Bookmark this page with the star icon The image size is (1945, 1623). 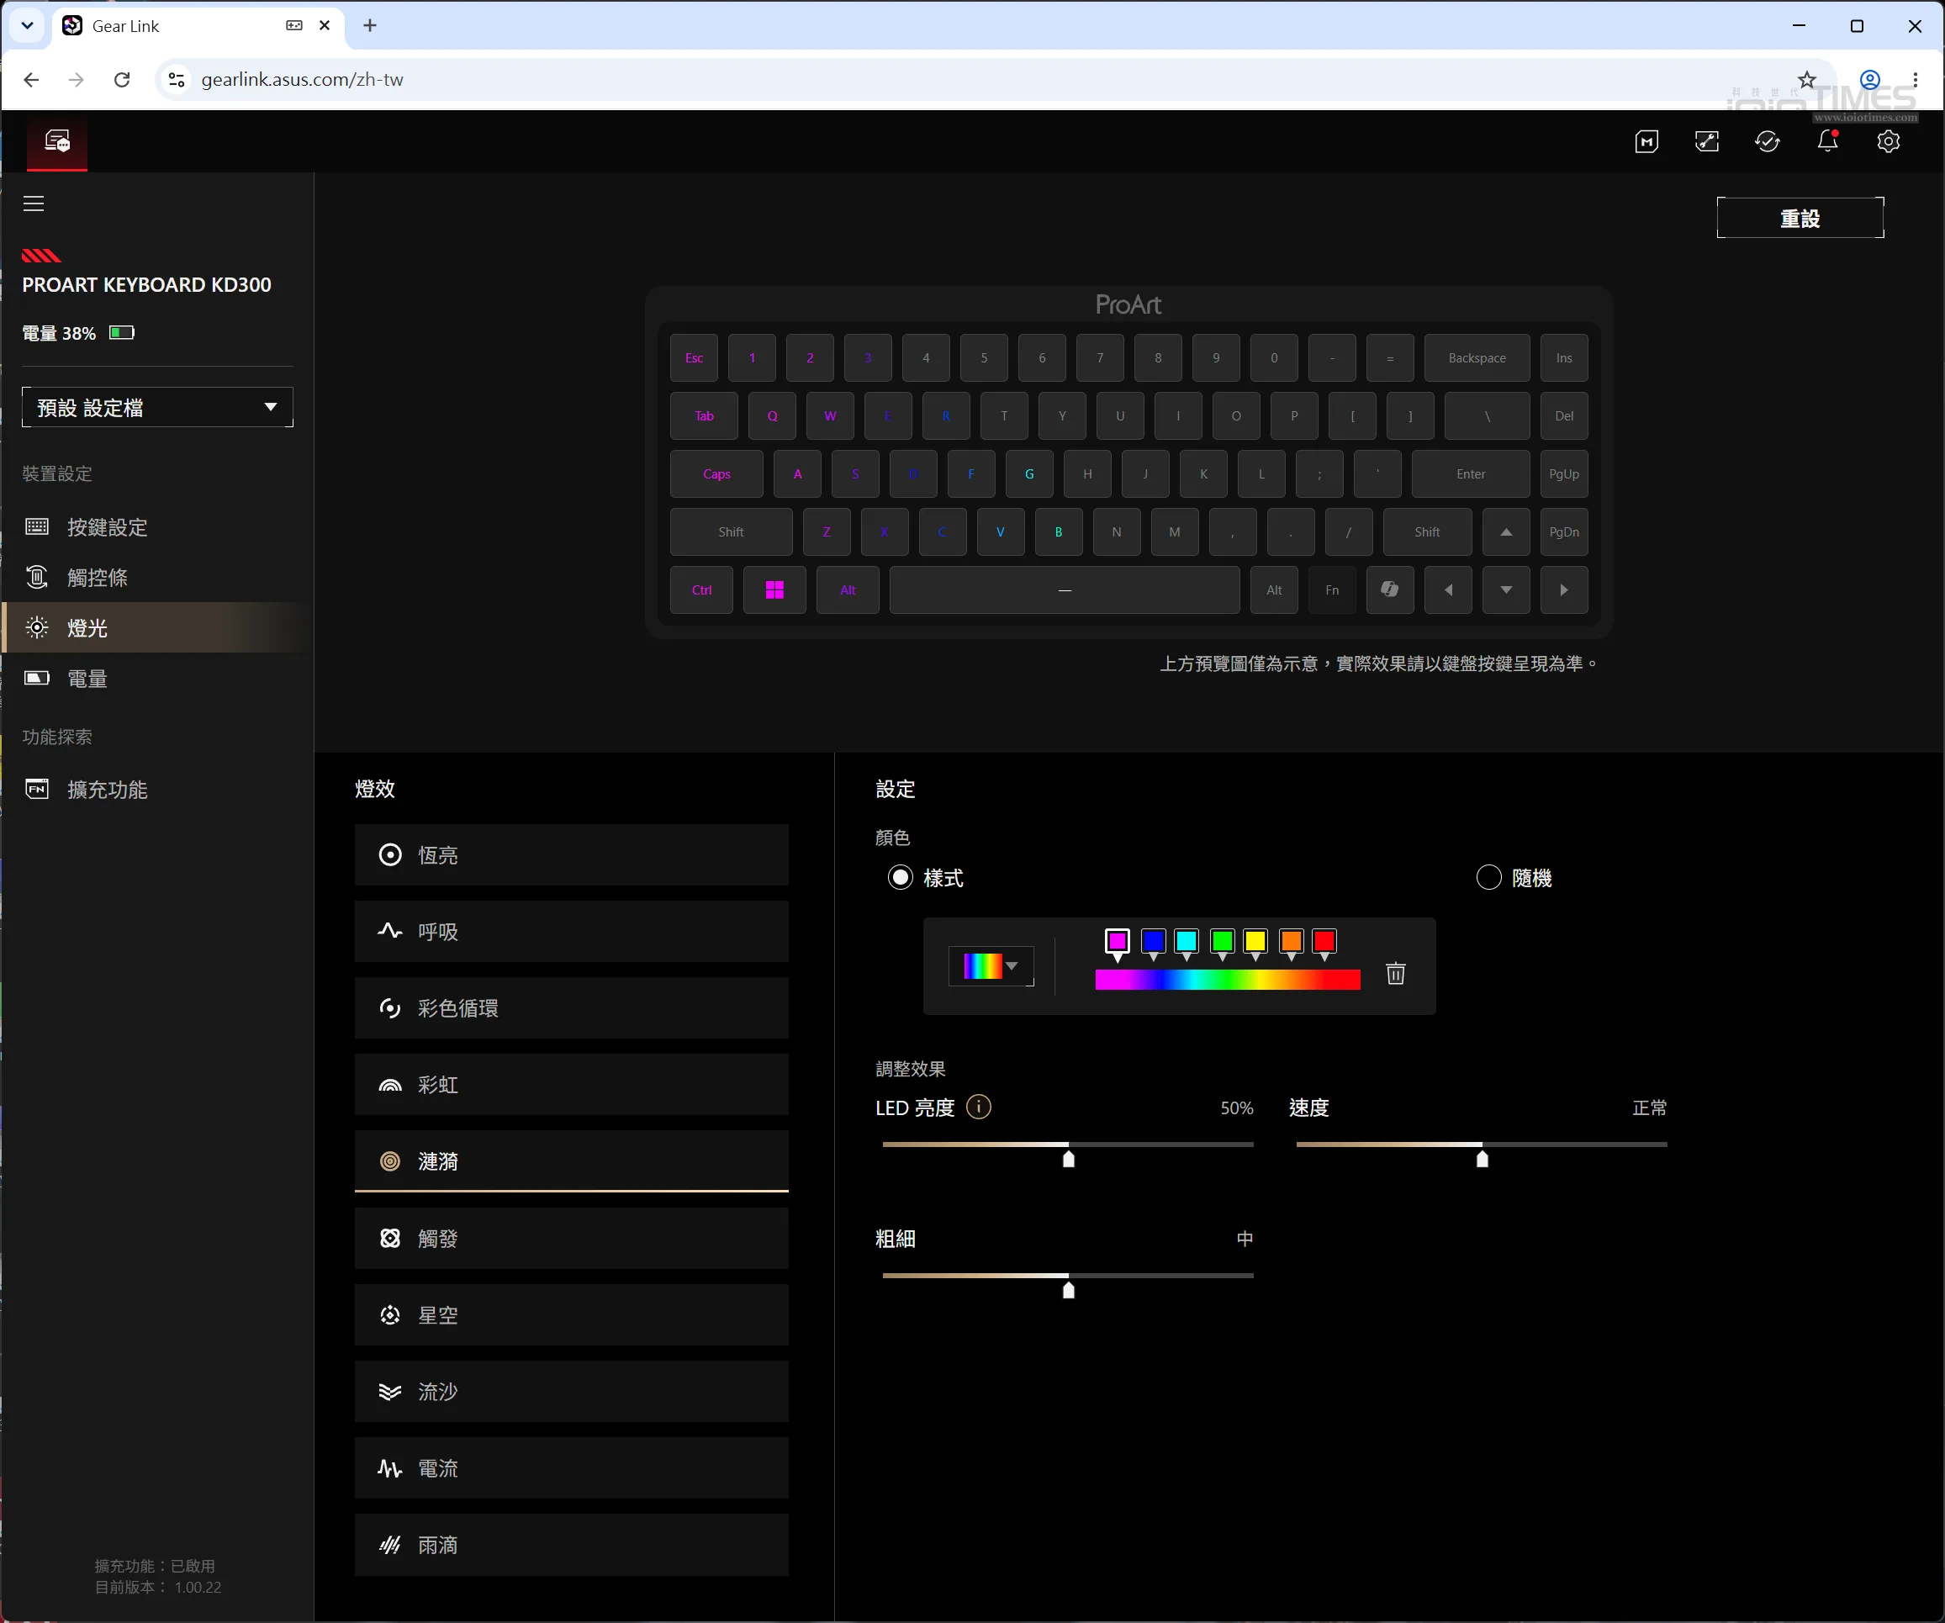1807,80
